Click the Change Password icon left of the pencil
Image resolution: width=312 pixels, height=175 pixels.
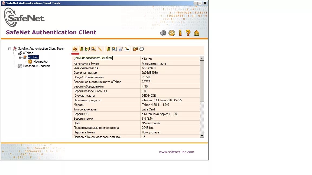pyautogui.click(x=94, y=49)
